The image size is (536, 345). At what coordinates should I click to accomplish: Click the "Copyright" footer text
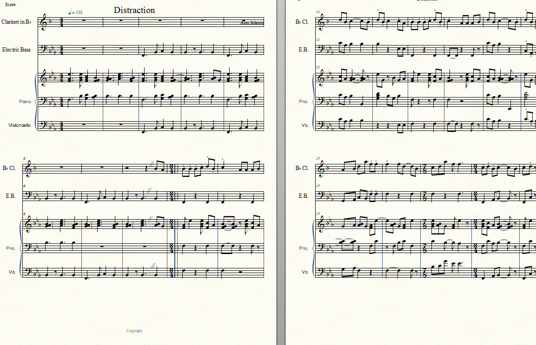coord(134,331)
